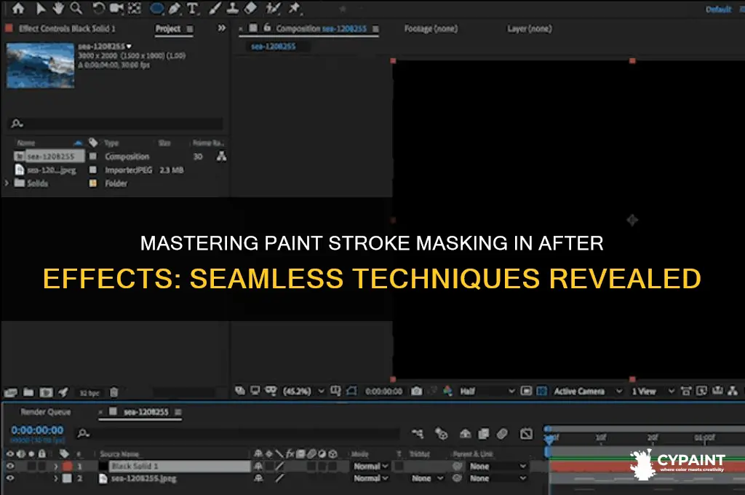Open the show channel color management icon
The height and width of the screenshot is (495, 745).
tap(447, 391)
